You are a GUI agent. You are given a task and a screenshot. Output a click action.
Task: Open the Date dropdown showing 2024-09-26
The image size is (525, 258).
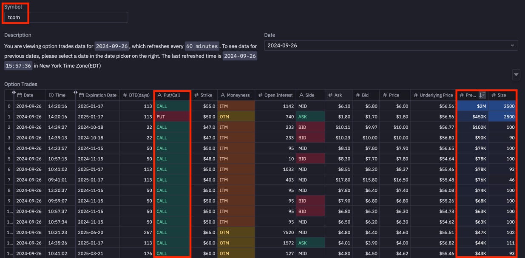391,45
